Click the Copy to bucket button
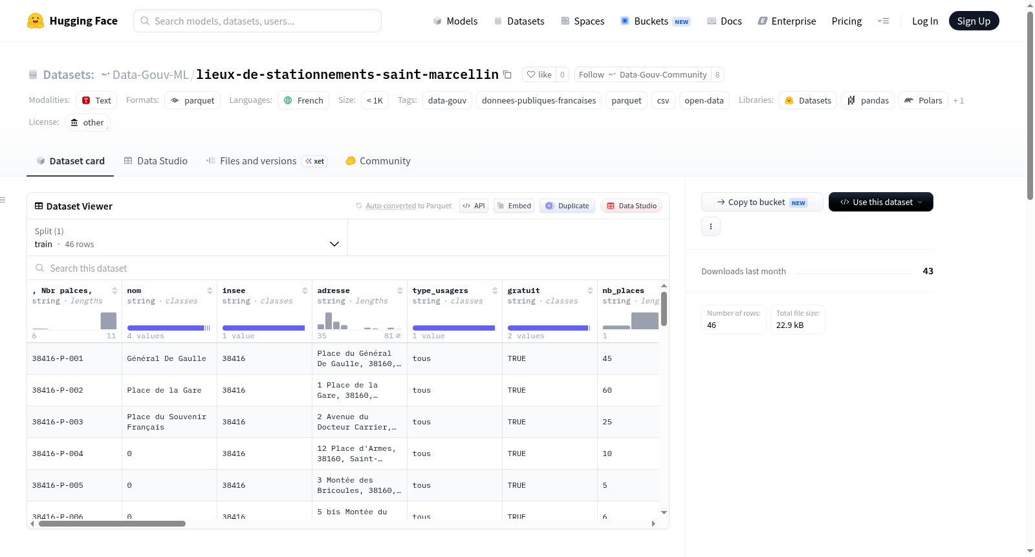Image resolution: width=1035 pixels, height=557 pixels. pyautogui.click(x=762, y=202)
